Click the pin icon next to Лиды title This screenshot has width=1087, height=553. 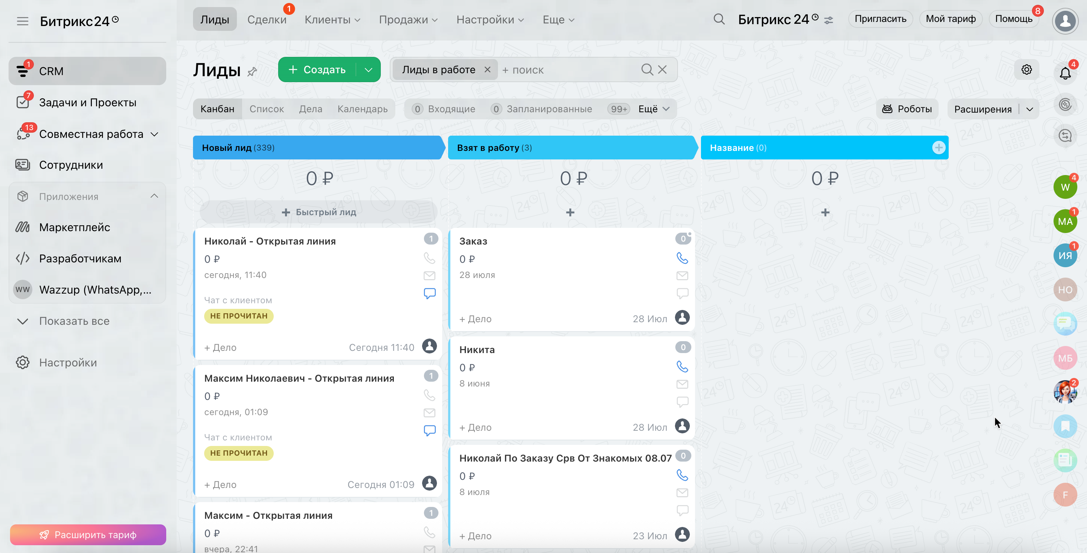click(253, 71)
